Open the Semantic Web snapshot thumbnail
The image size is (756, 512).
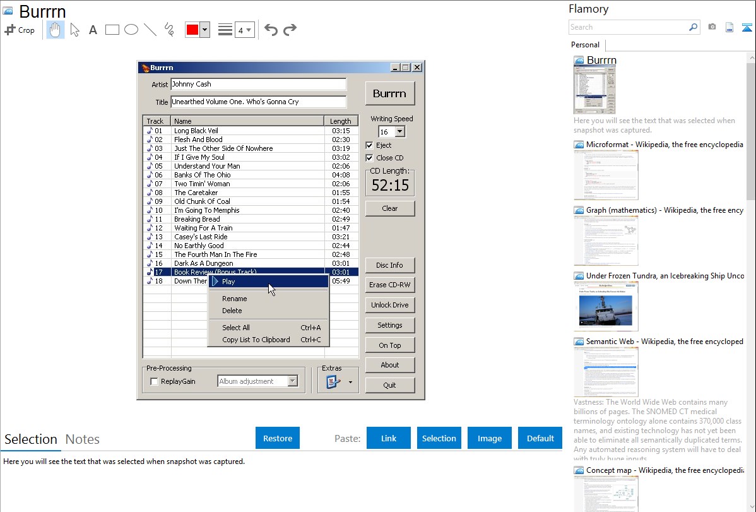(x=606, y=372)
